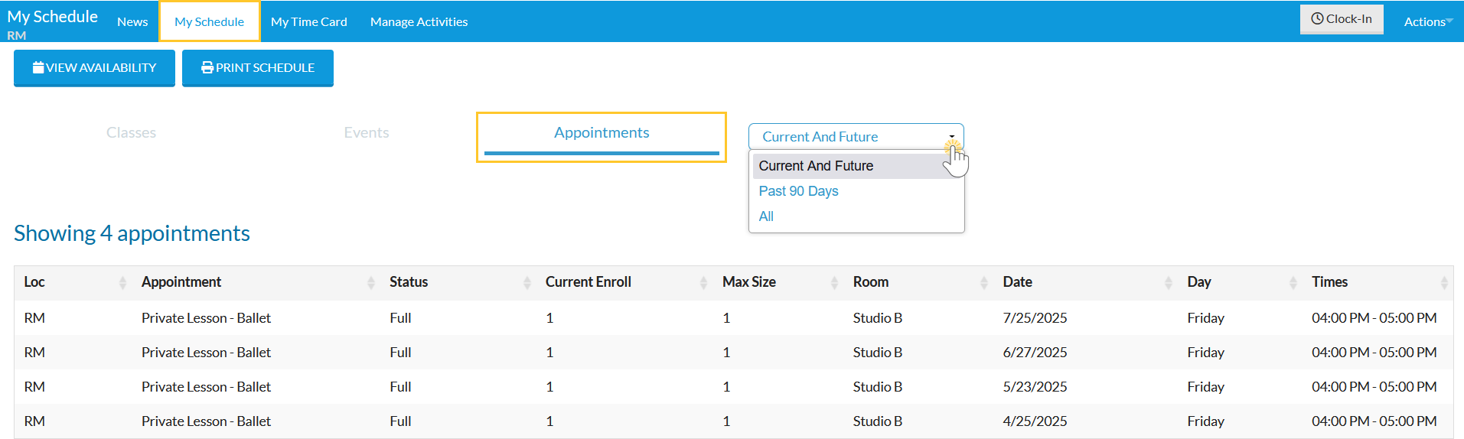Click the clock icon on Clock-In
1464x439 pixels.
[x=1317, y=19]
